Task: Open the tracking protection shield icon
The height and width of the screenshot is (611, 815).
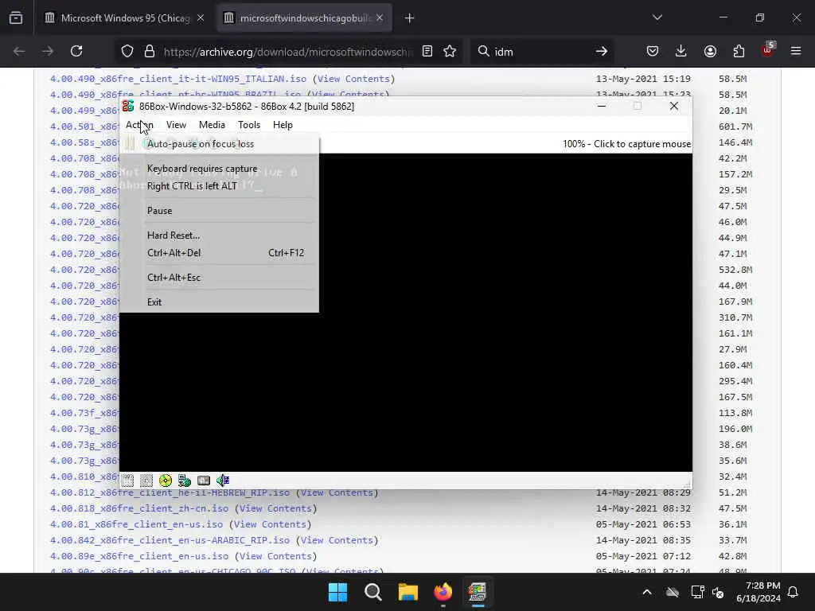Action: click(x=127, y=51)
